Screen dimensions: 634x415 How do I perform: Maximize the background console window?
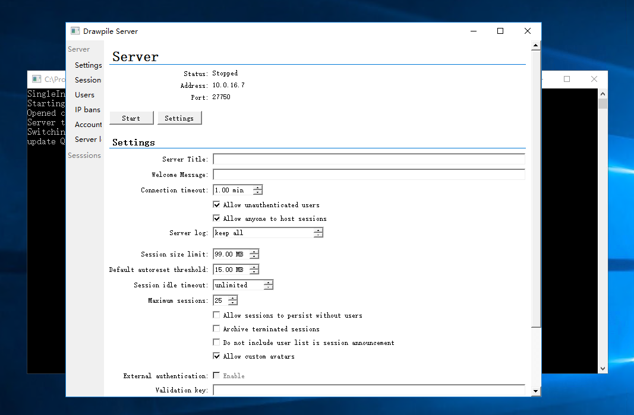(567, 79)
